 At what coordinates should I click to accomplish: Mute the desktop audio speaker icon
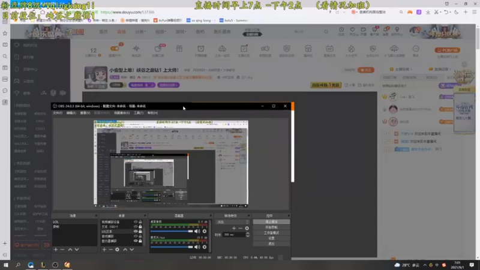tap(197, 231)
